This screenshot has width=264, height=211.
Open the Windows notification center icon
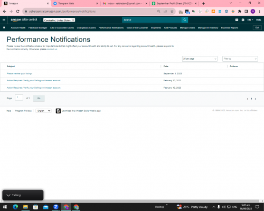tap(257, 207)
